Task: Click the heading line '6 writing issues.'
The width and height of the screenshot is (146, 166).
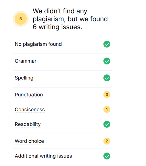Action: click(x=57, y=27)
